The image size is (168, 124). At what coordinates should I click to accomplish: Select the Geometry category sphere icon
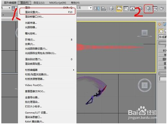click(161, 31)
